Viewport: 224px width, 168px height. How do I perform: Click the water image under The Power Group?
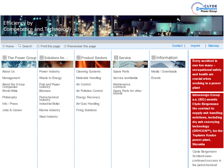point(19,64)
